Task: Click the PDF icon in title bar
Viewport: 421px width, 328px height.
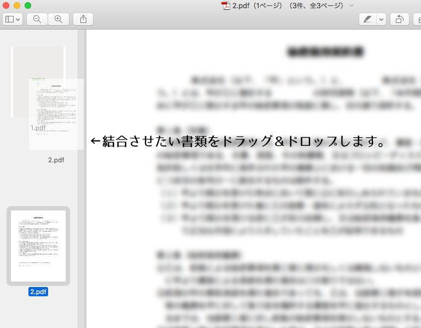Action: coord(225,5)
